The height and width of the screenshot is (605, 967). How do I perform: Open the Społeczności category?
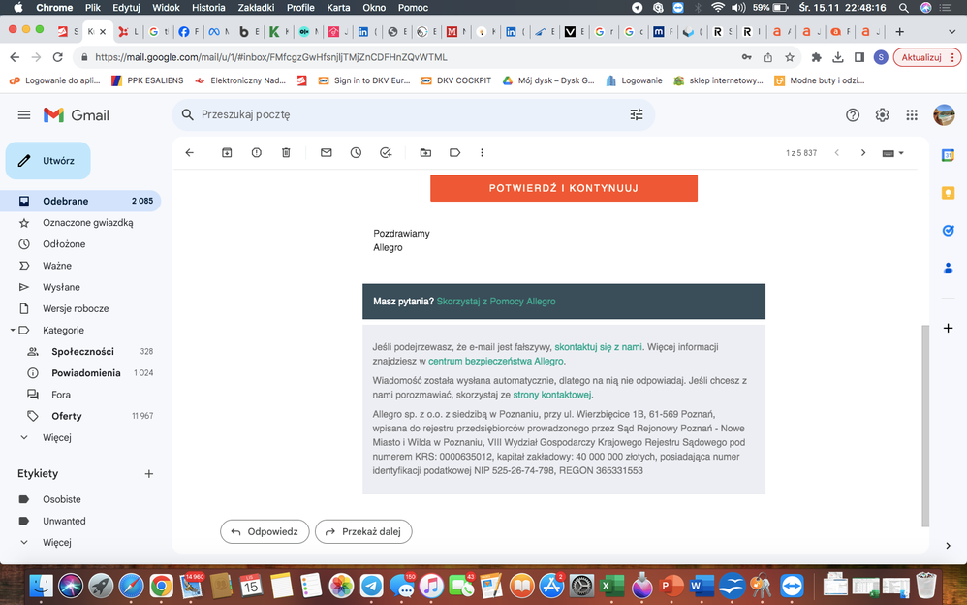(x=80, y=351)
